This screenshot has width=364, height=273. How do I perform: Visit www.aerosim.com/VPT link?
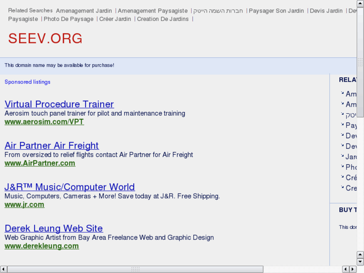(44, 122)
